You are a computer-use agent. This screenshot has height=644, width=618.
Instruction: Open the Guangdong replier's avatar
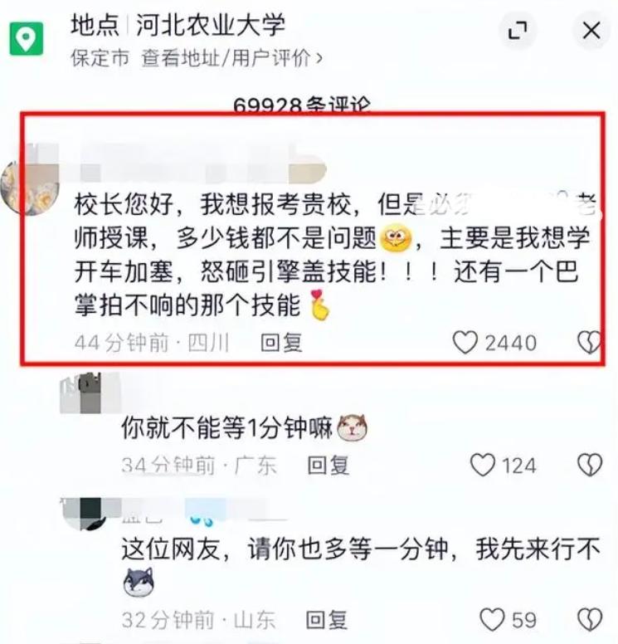[80, 393]
